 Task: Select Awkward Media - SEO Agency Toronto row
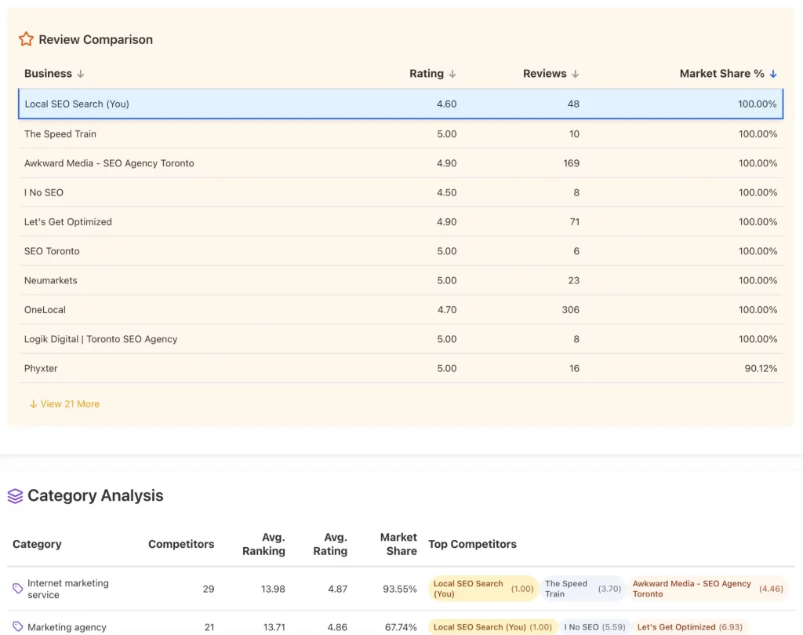coord(401,163)
